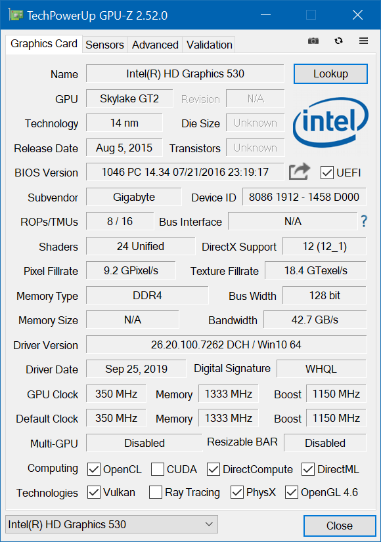381x542 pixels.
Task: Open the hamburger menu
Action: 363,40
